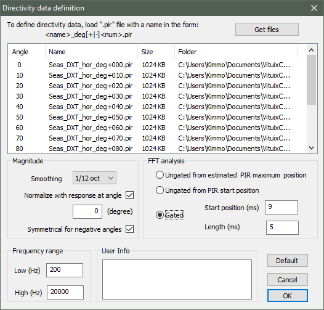This screenshot has width=324, height=310.
Task: Click the Get files button
Action: (x=267, y=30)
